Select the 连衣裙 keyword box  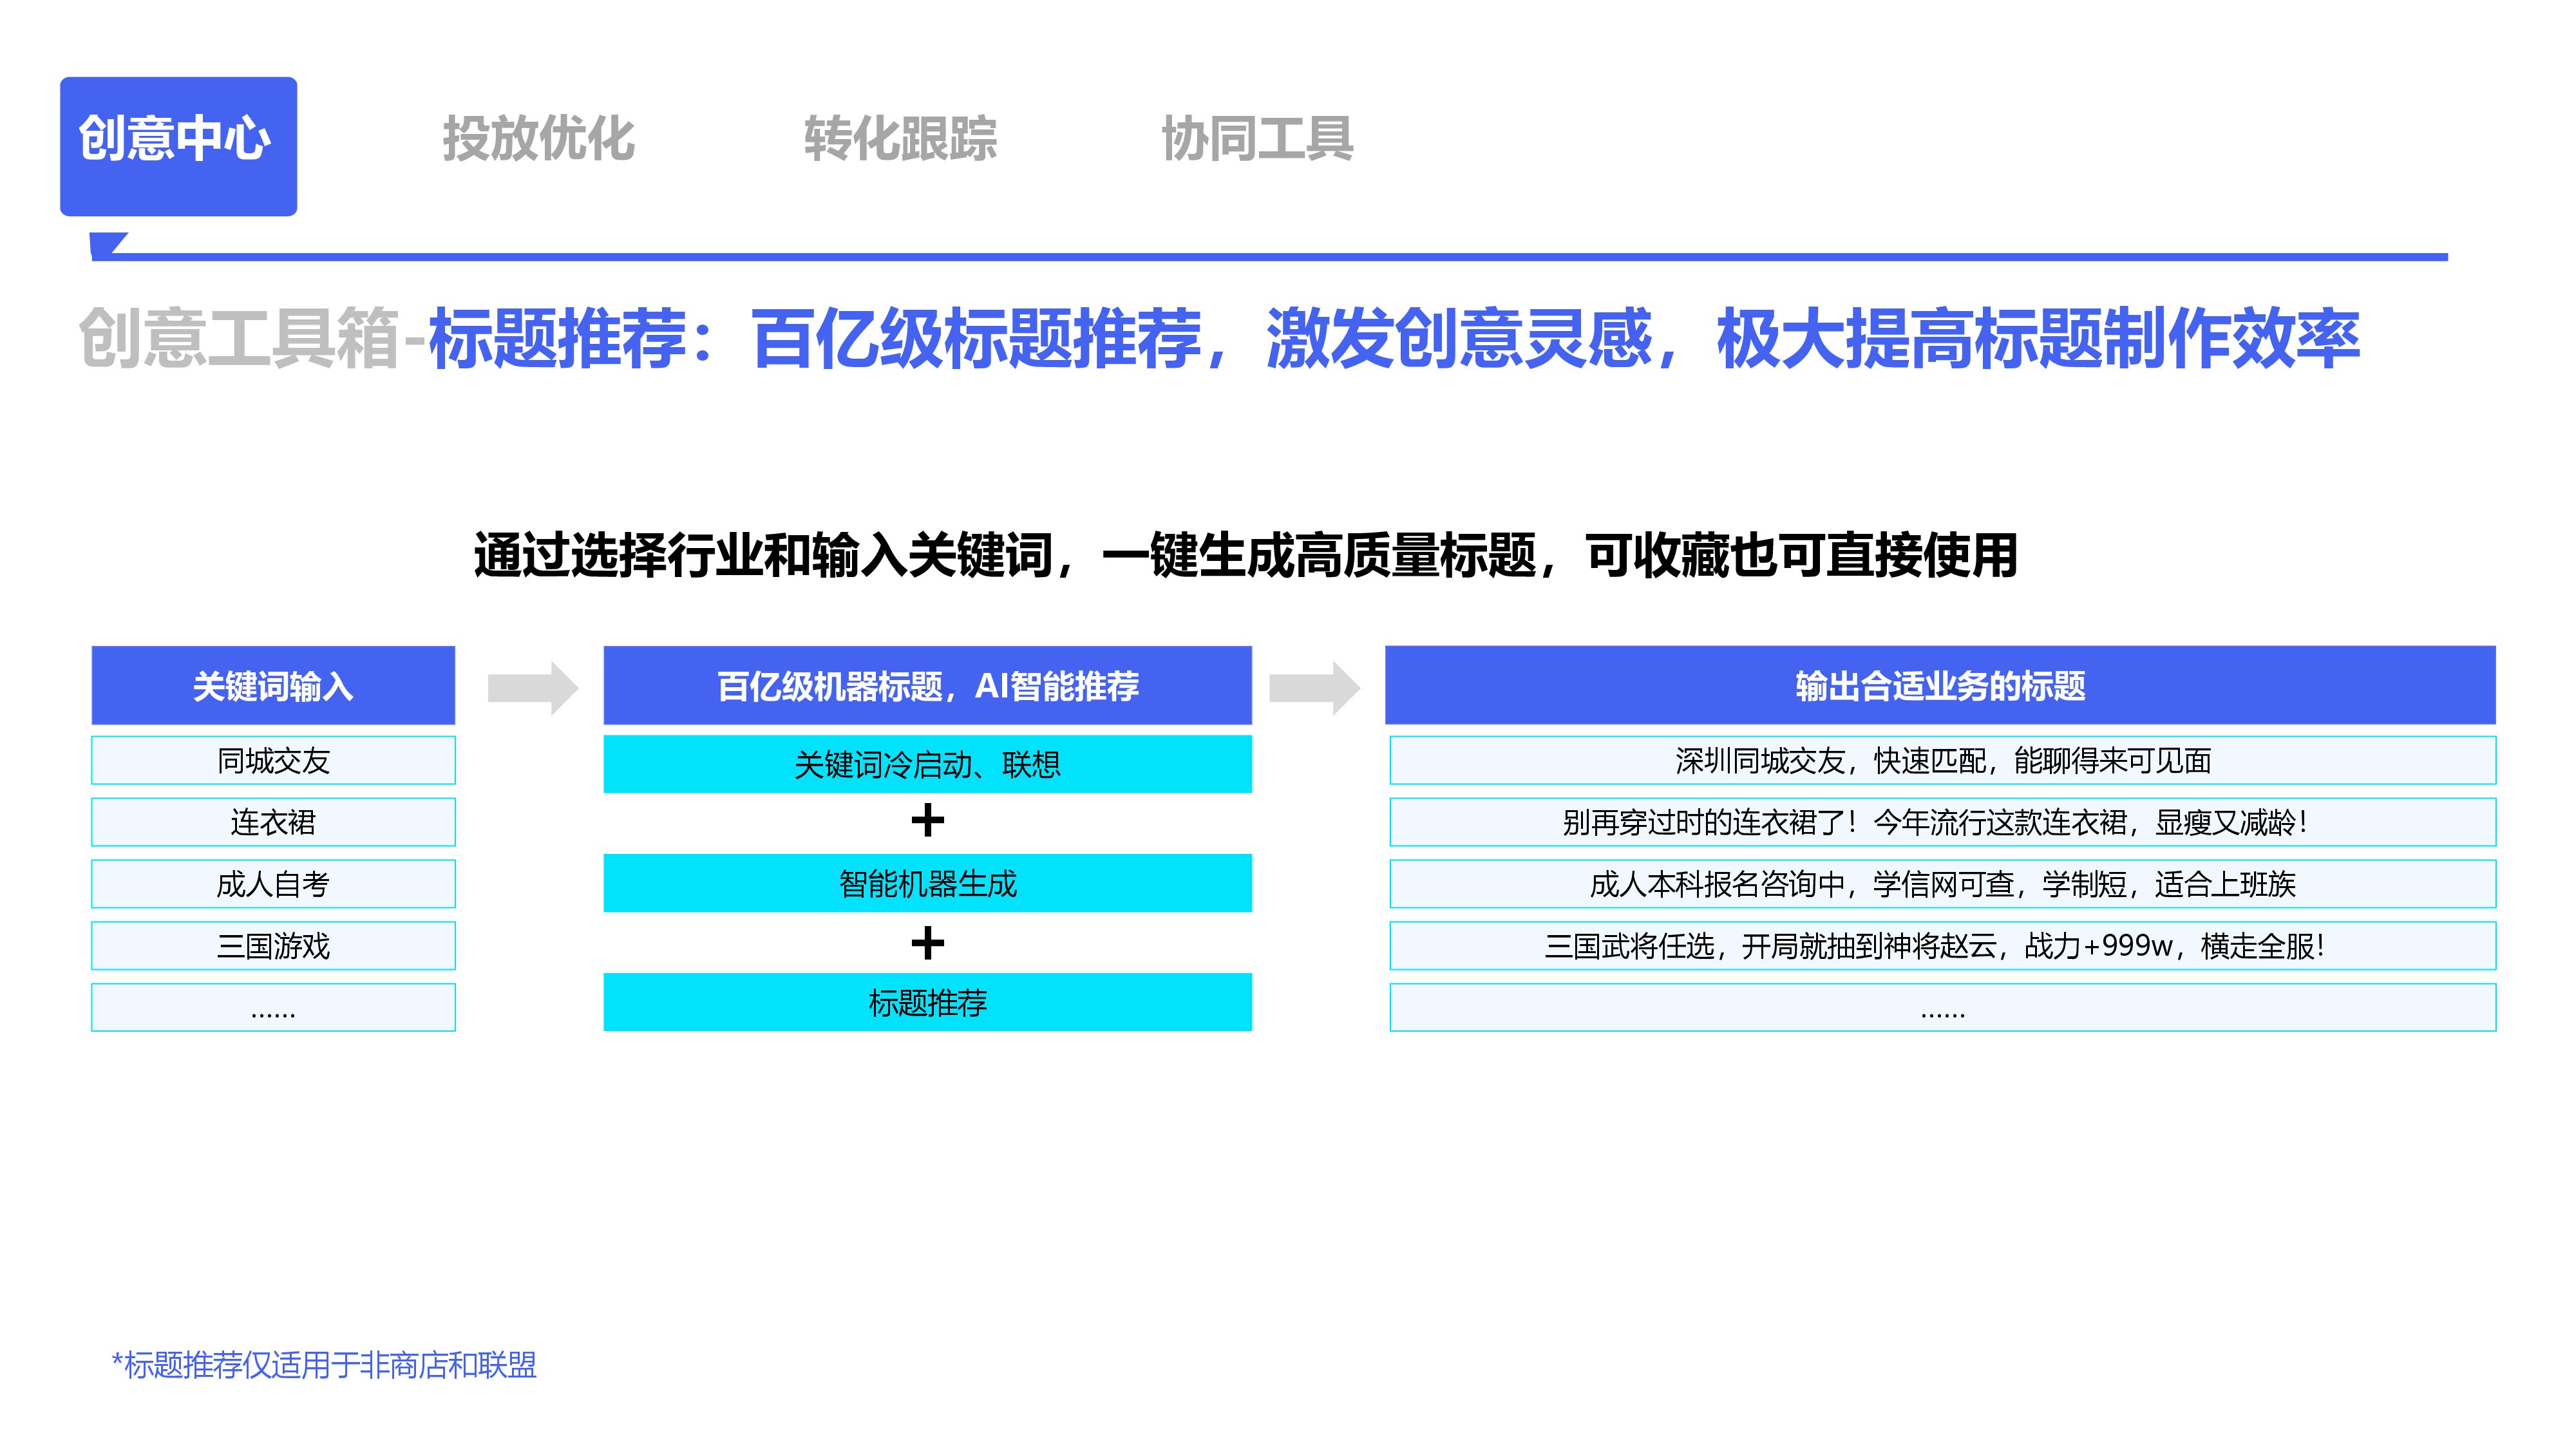273,822
